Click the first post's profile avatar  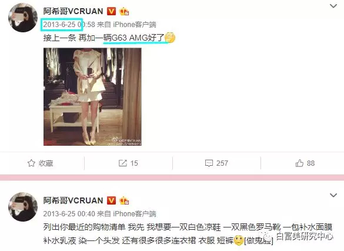pyautogui.click(x=23, y=18)
